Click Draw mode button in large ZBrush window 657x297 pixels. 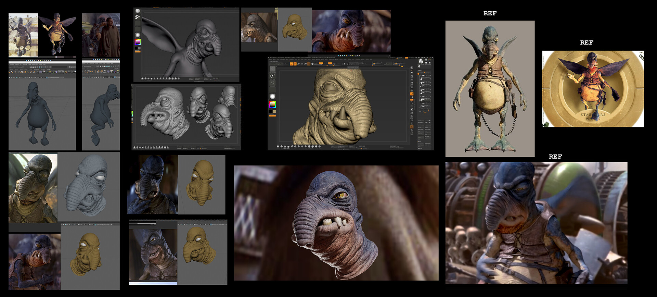click(295, 64)
